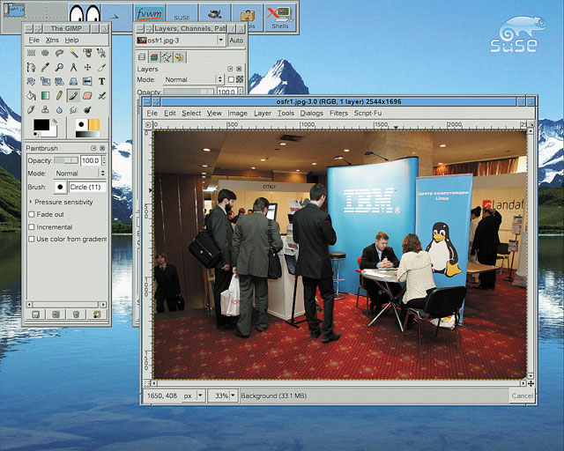Viewport: 564px width, 451px height.
Task: Select the Move tool
Action: [x=87, y=67]
